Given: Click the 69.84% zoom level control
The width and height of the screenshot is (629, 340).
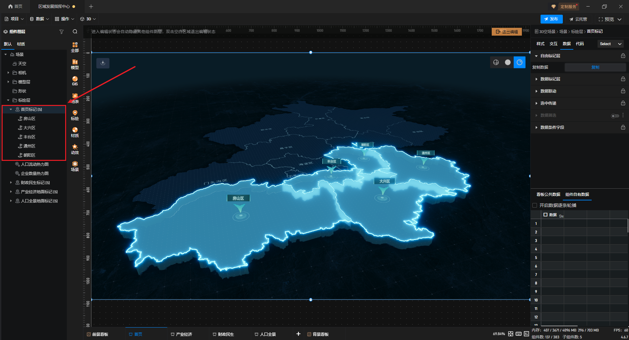Looking at the screenshot, I should click(499, 334).
